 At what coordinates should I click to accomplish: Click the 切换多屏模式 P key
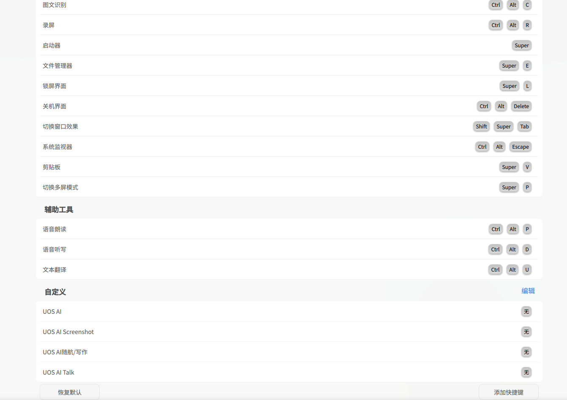click(527, 187)
